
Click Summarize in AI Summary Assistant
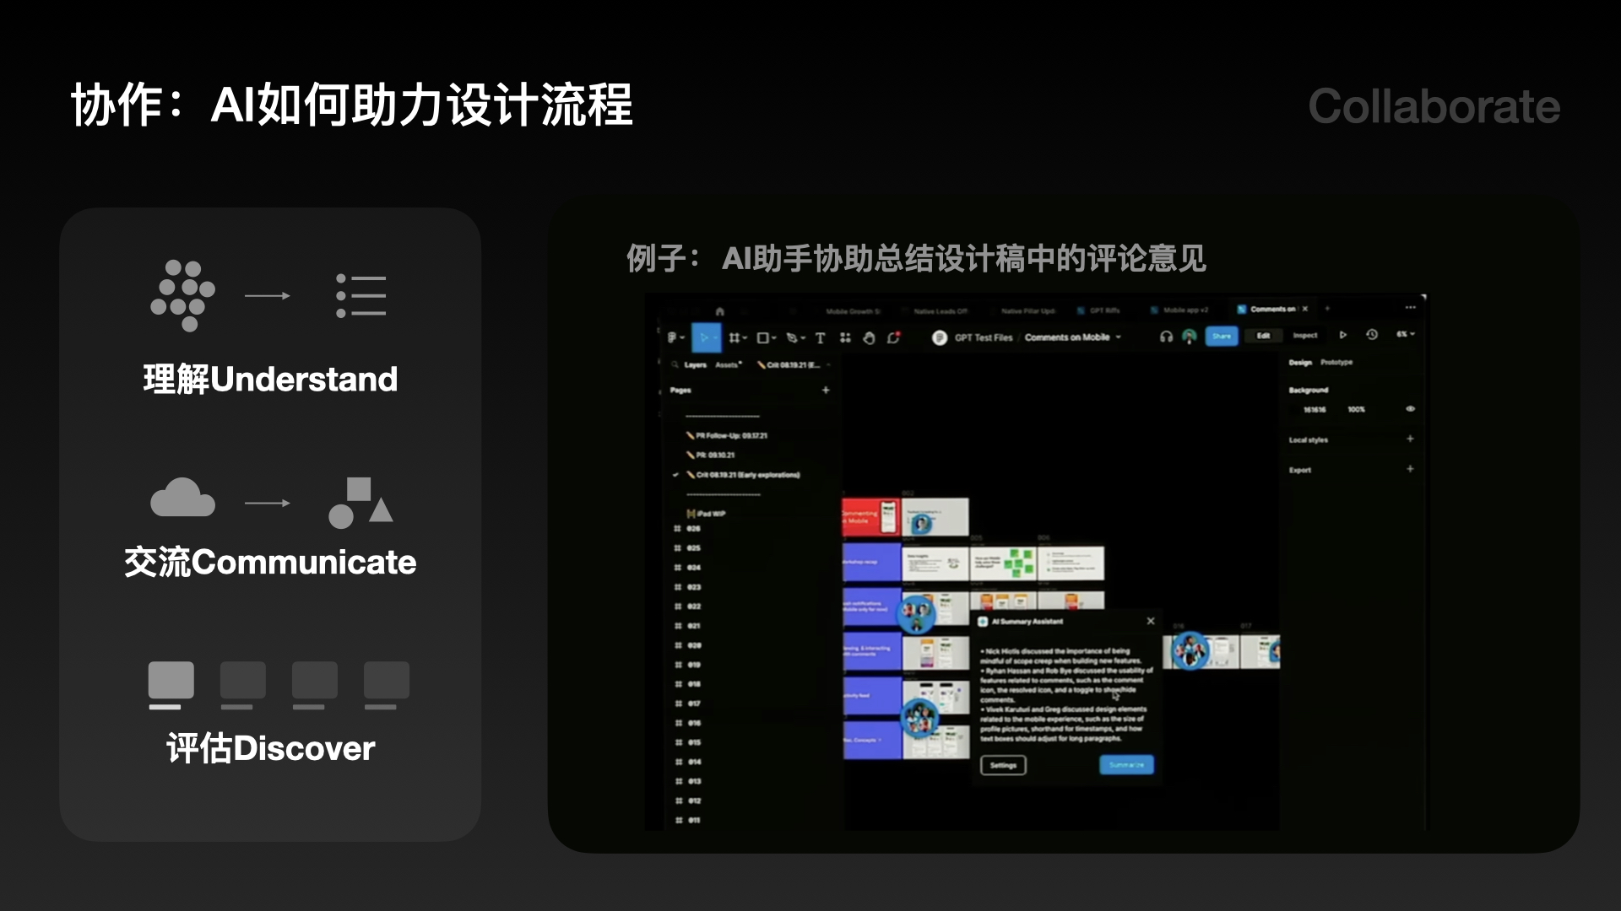(x=1126, y=765)
